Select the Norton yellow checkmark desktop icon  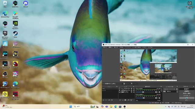click(5, 95)
